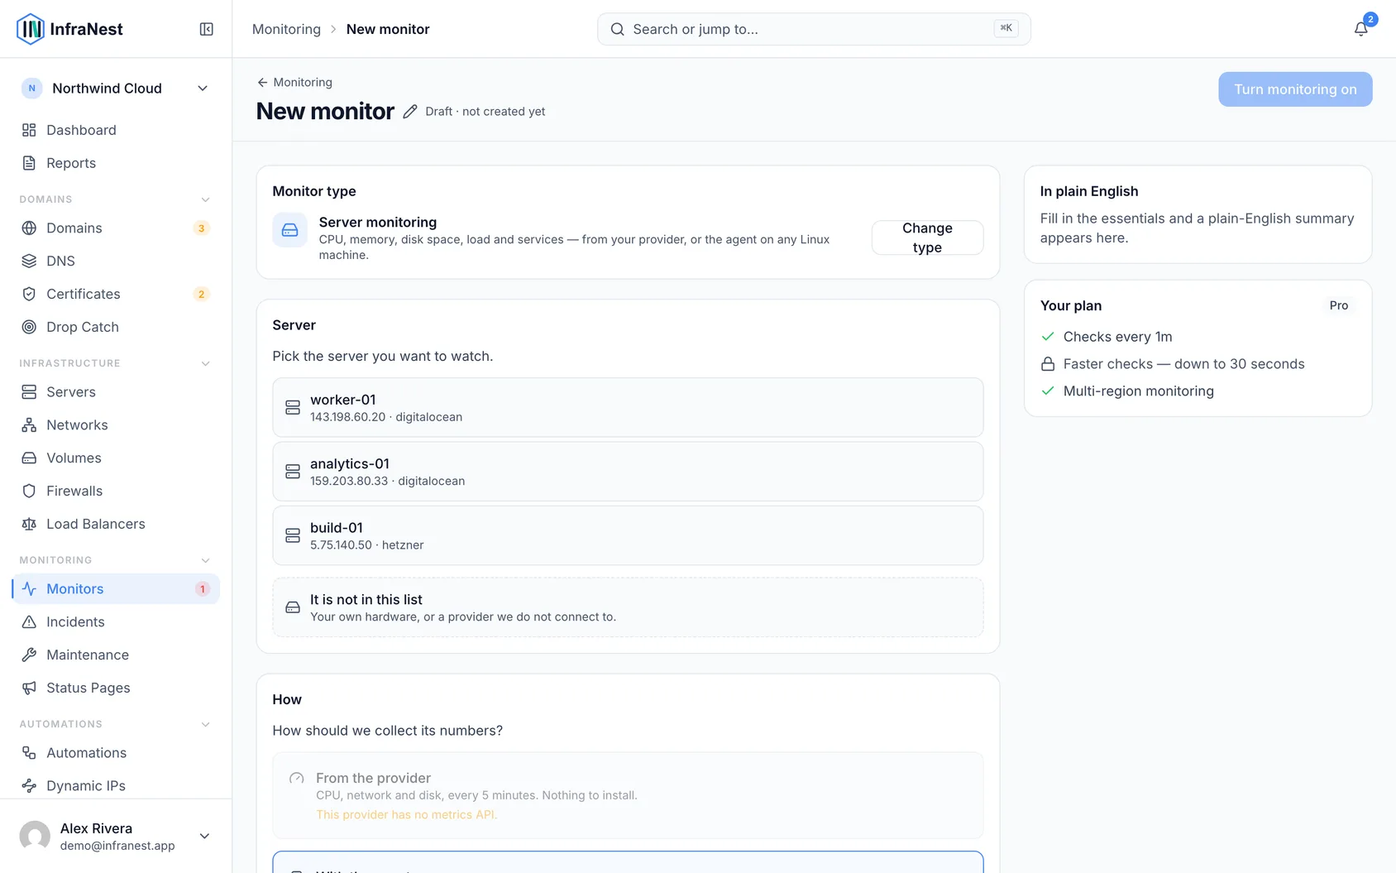Viewport: 1396px width, 873px height.
Task: Open the Alex Rivera account menu chevron
Action: tap(204, 836)
